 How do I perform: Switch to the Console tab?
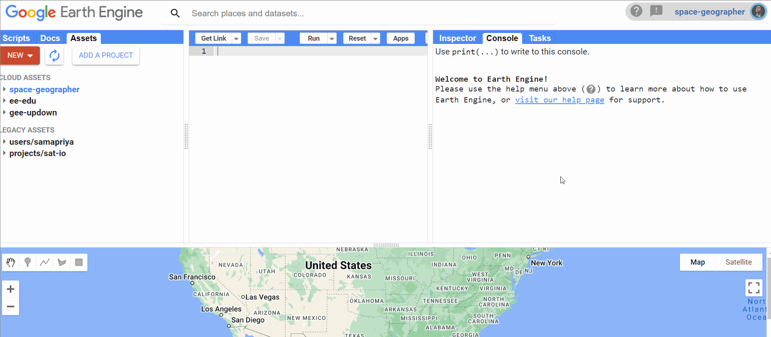click(x=502, y=38)
